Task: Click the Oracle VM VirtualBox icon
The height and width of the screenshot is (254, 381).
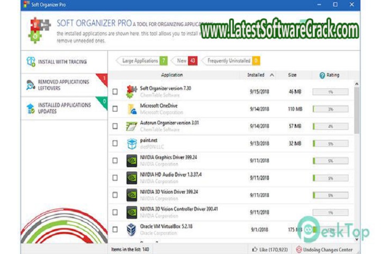Action: (x=131, y=230)
